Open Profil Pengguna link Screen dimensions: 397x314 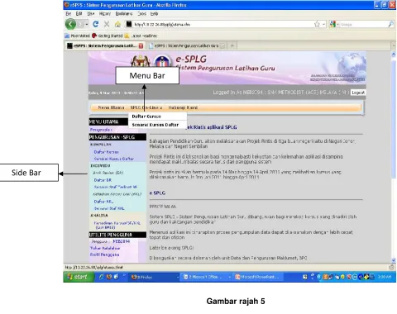point(104,255)
